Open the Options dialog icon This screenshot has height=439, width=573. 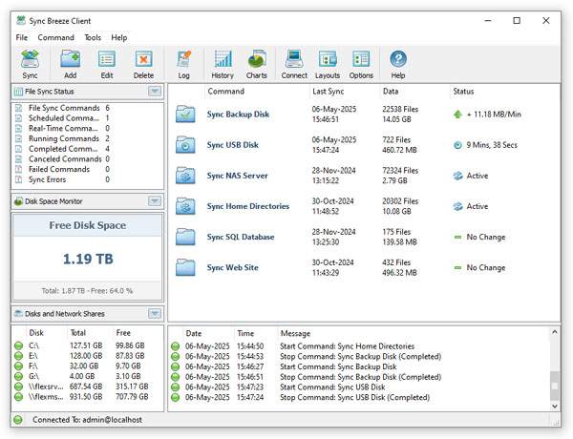[x=361, y=64]
